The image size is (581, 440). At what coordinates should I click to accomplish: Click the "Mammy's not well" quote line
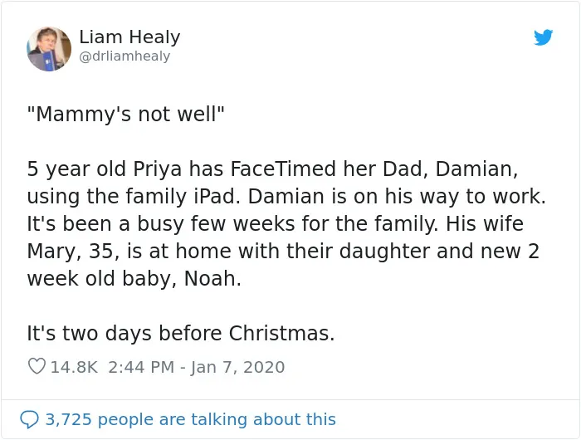pyautogui.click(x=126, y=114)
